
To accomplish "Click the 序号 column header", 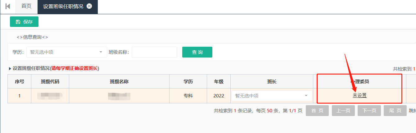I will pyautogui.click(x=20, y=82).
